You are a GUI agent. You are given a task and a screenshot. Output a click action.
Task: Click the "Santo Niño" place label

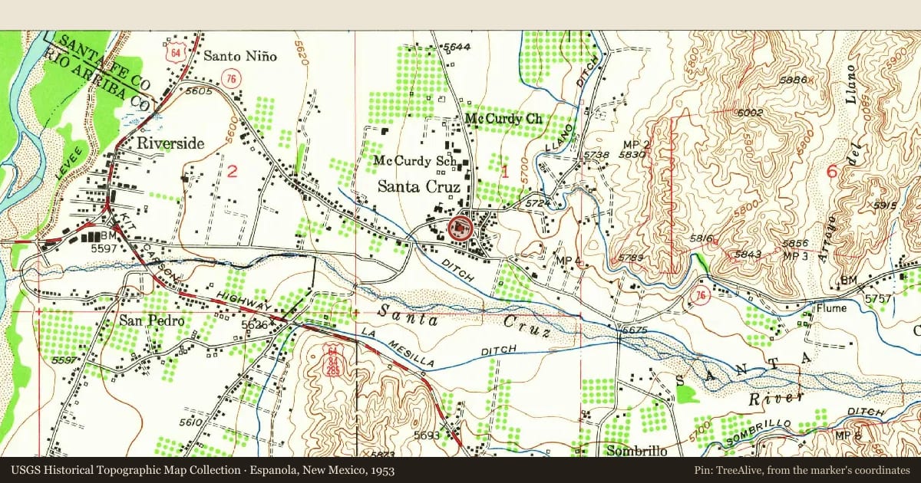tap(240, 56)
